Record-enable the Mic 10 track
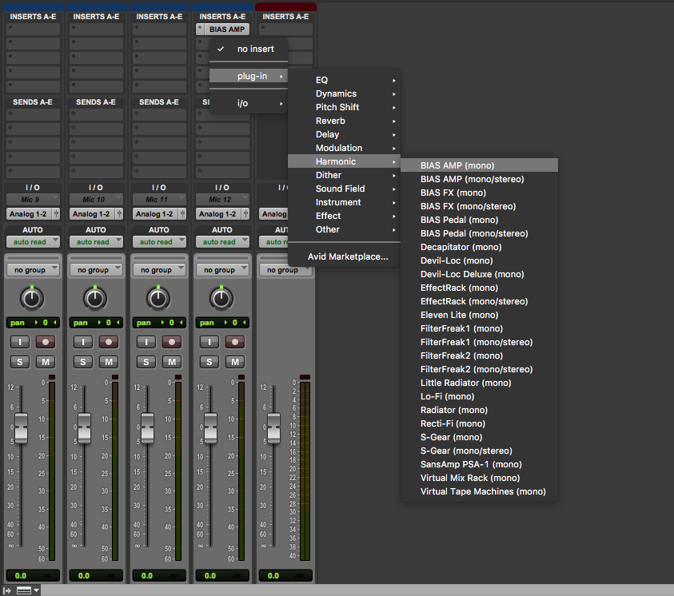The image size is (674, 596). coord(109,342)
